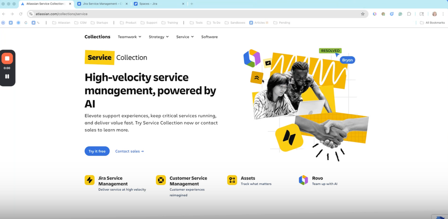Screen dimensions: 448x219
Task: Click the Assets product icon
Action: point(232,180)
